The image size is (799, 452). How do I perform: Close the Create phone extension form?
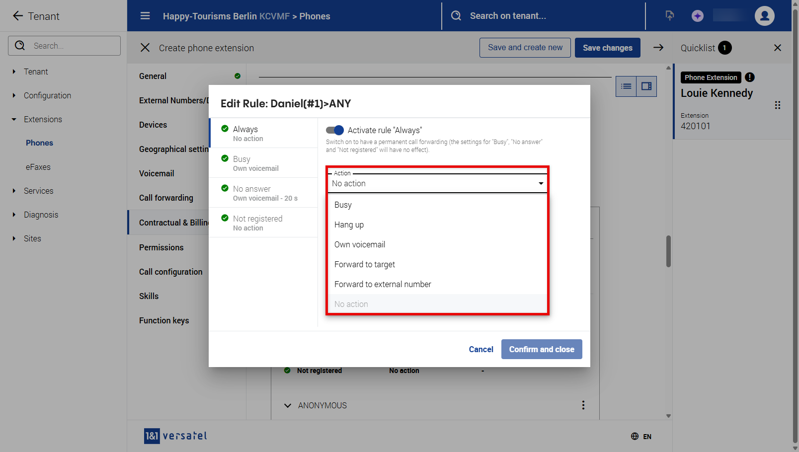(145, 48)
